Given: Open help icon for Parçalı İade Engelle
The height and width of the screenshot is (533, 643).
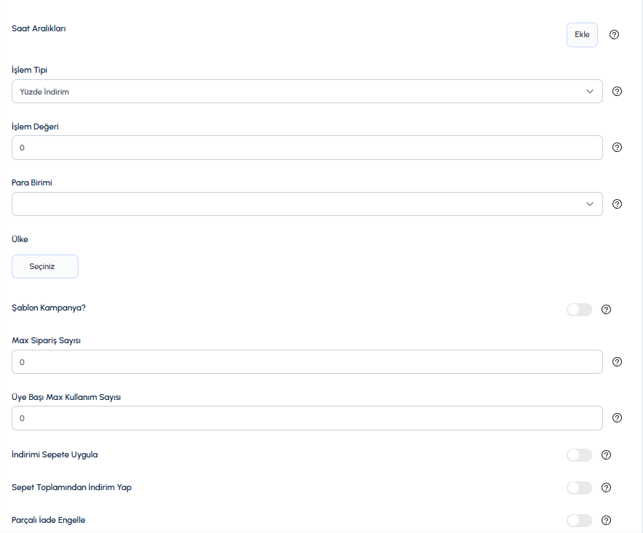Looking at the screenshot, I should pyautogui.click(x=606, y=521).
